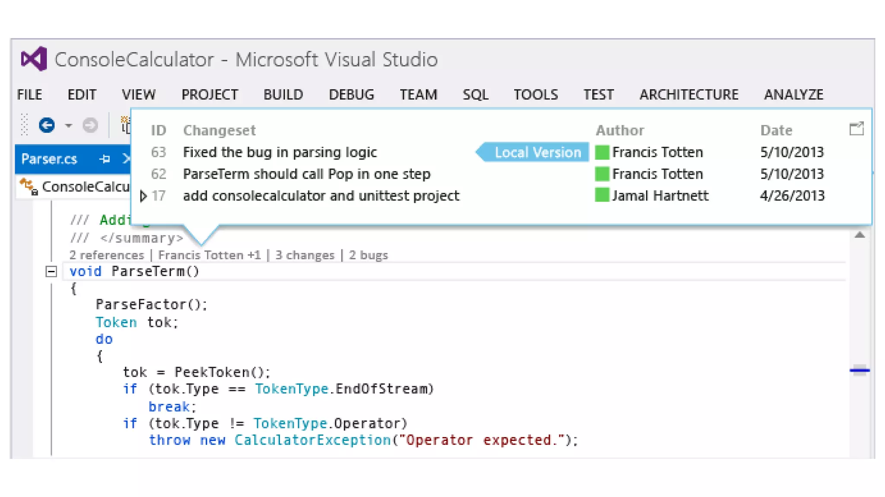This screenshot has width=885, height=497.
Task: Click the Visual Studio logo icon
Action: (x=34, y=59)
